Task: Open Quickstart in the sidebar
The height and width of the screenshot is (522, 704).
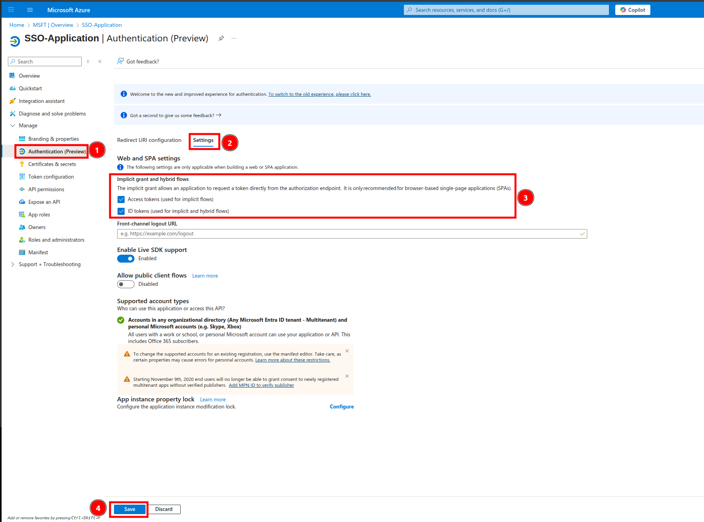Action: click(30, 88)
